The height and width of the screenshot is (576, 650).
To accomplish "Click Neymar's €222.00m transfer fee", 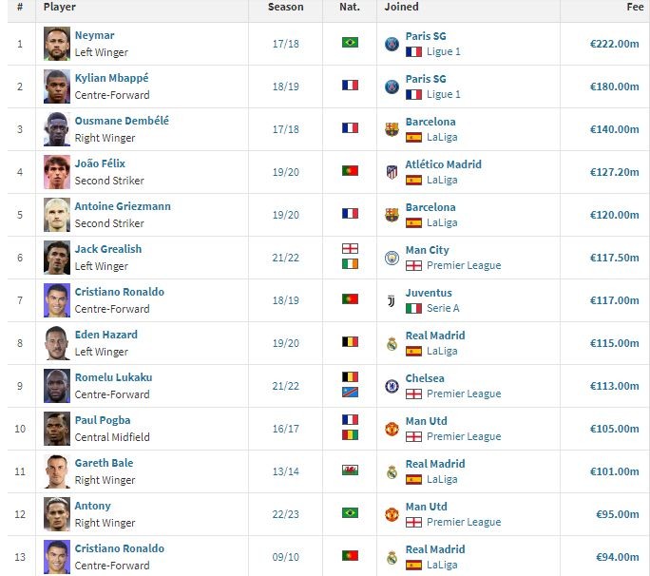I will 613,44.
